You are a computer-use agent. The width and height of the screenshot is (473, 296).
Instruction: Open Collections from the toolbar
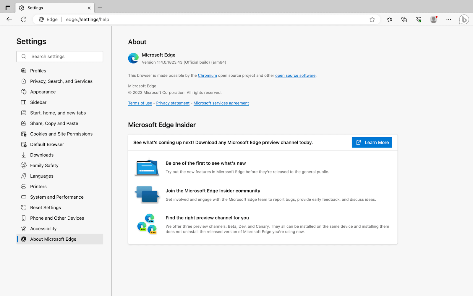(404, 19)
